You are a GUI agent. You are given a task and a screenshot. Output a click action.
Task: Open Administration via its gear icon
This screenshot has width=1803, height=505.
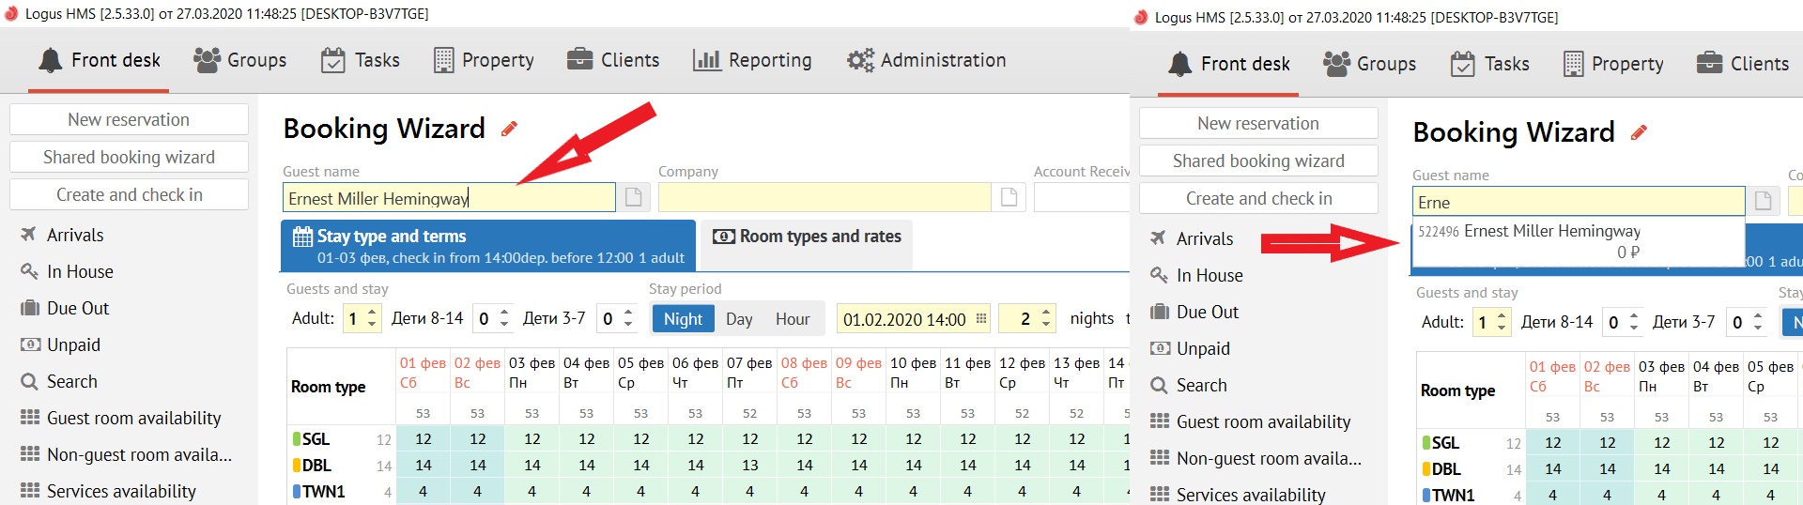pyautogui.click(x=859, y=60)
